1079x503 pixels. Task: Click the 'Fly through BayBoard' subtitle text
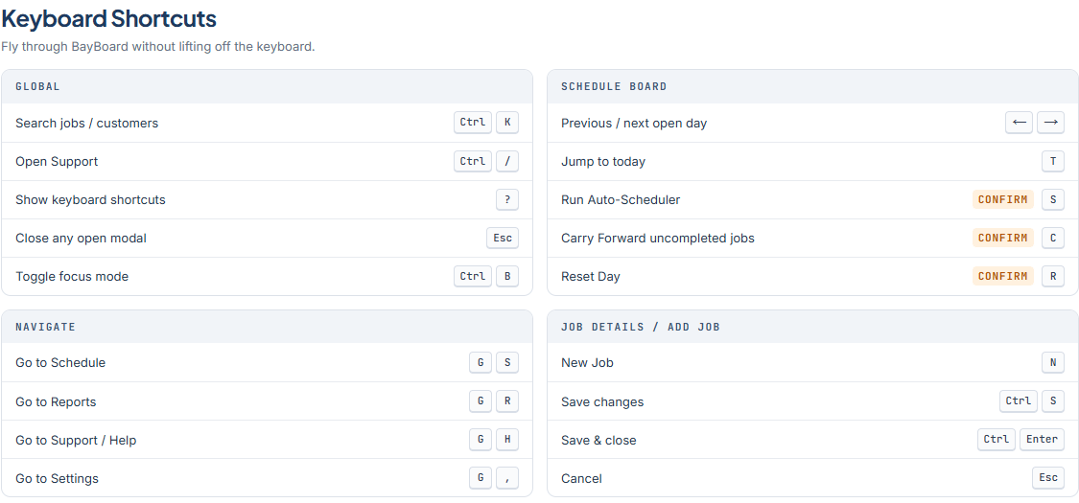(157, 47)
